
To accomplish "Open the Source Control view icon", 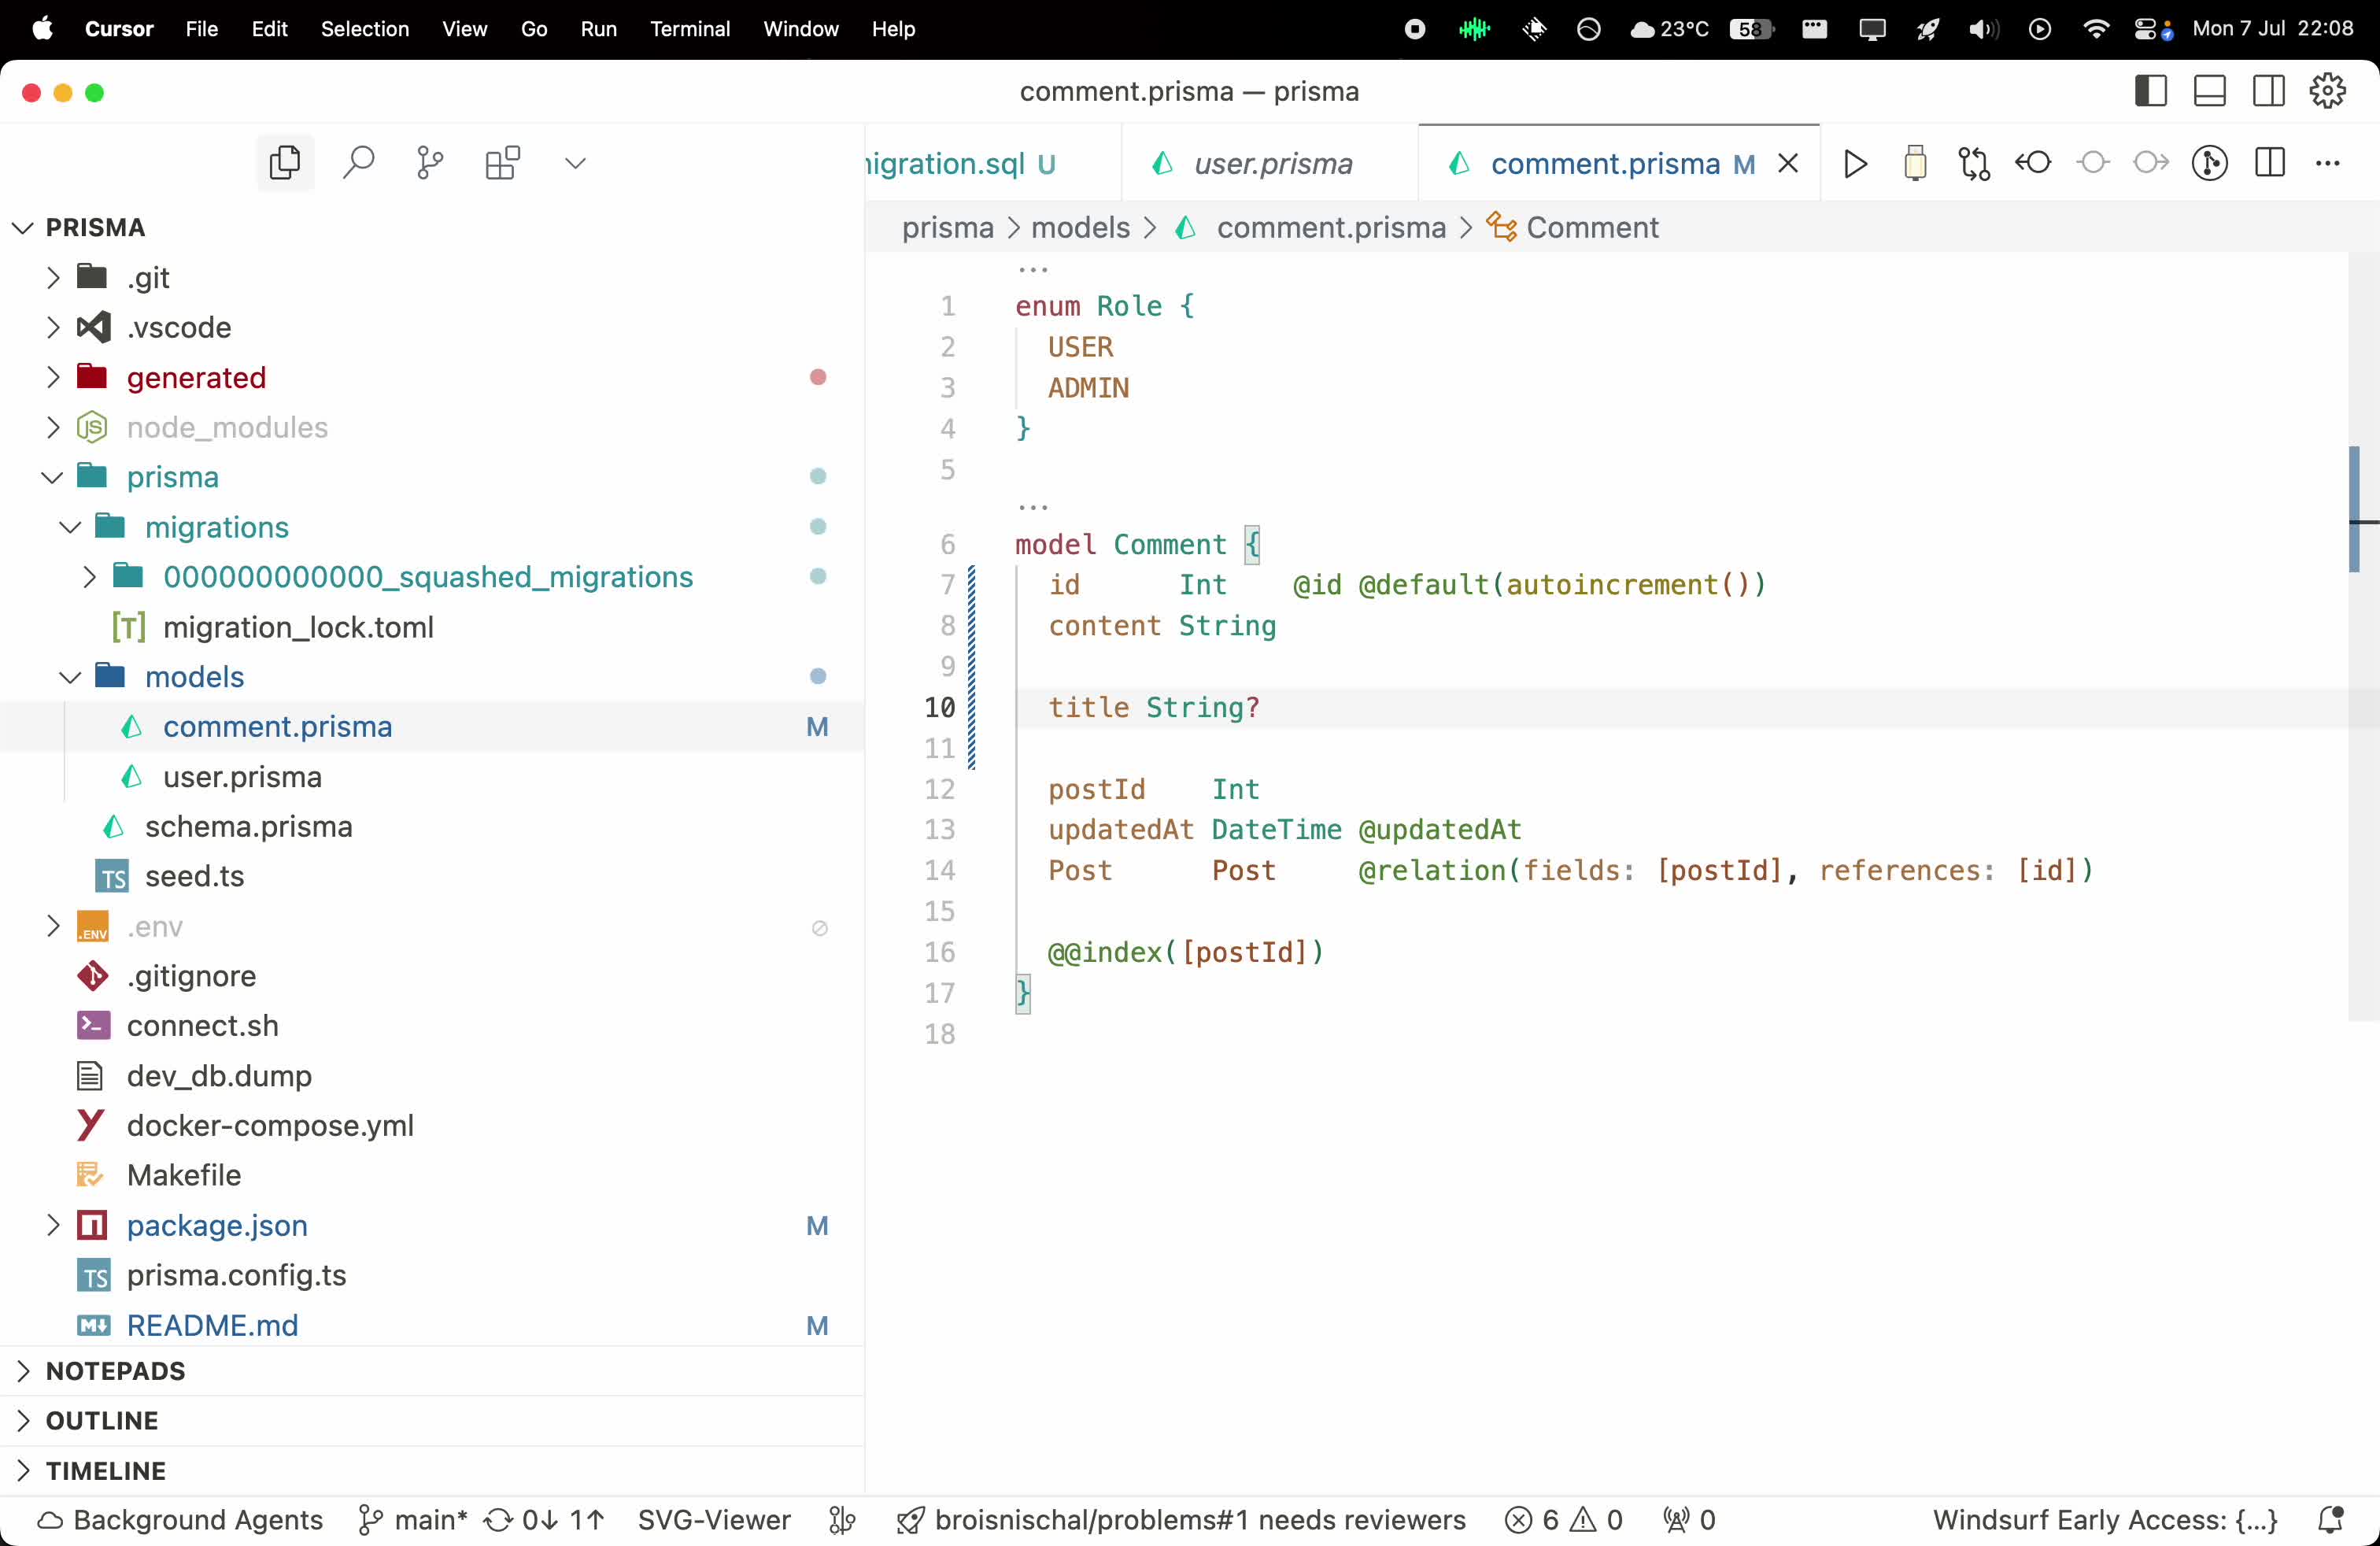I will point(430,162).
